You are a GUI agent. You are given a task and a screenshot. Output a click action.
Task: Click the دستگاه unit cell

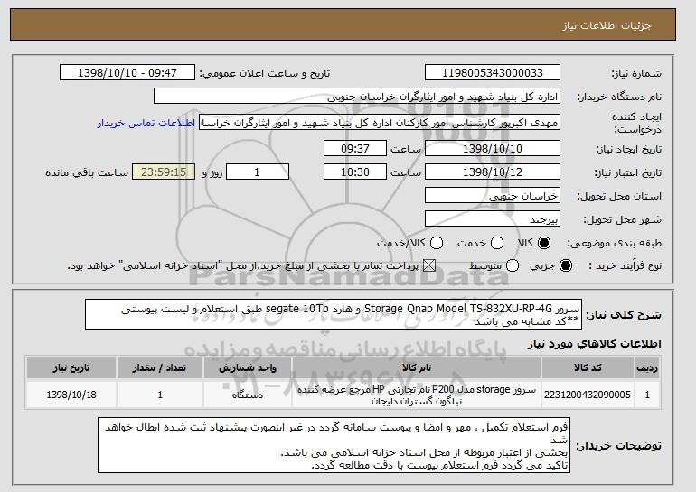click(248, 395)
